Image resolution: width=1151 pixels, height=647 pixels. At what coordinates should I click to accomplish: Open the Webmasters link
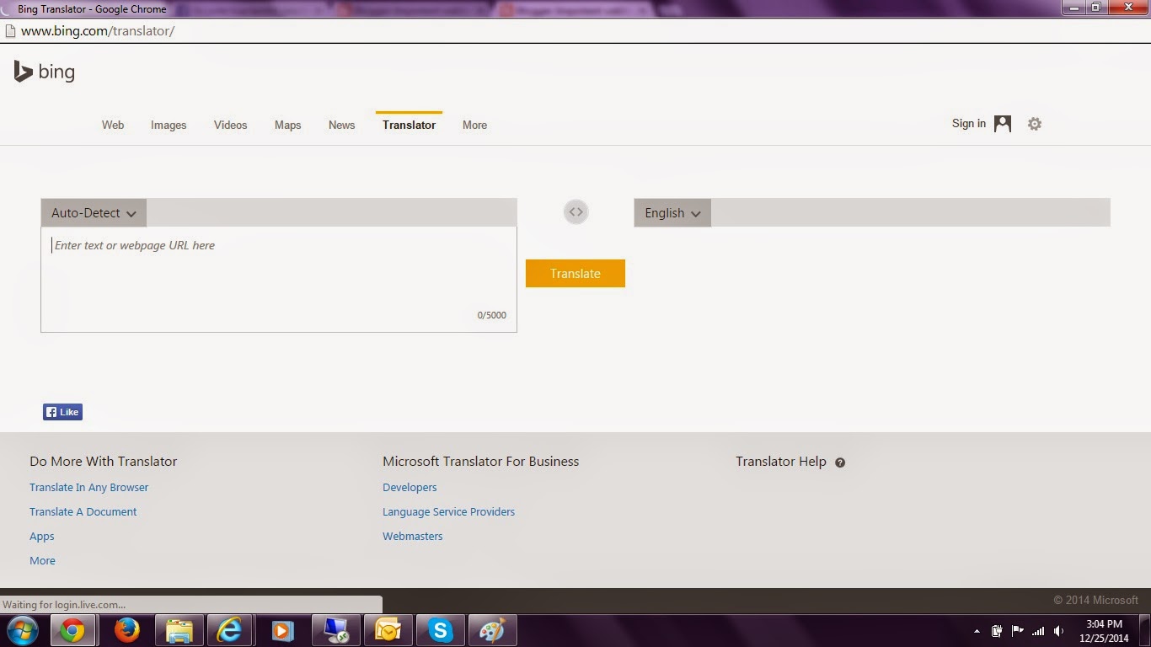coord(413,536)
